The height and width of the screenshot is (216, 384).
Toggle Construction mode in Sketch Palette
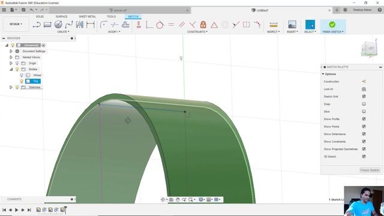point(364,82)
